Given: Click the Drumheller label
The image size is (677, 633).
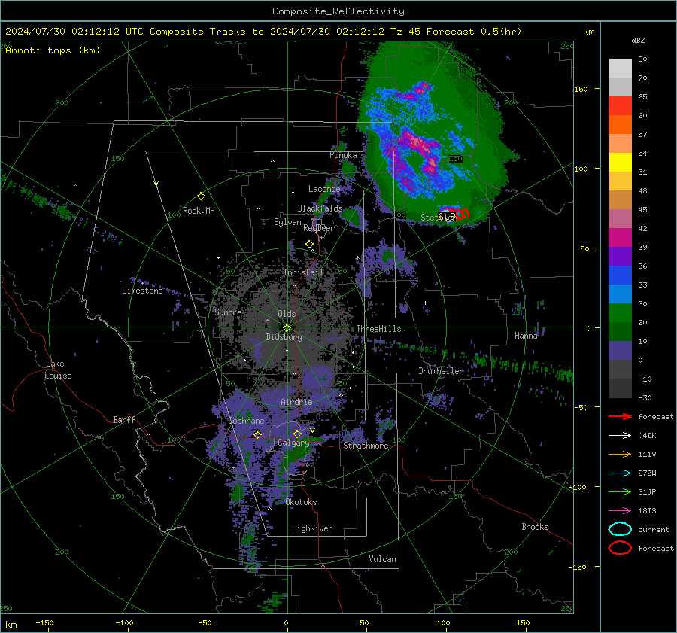Looking at the screenshot, I should coord(441,371).
